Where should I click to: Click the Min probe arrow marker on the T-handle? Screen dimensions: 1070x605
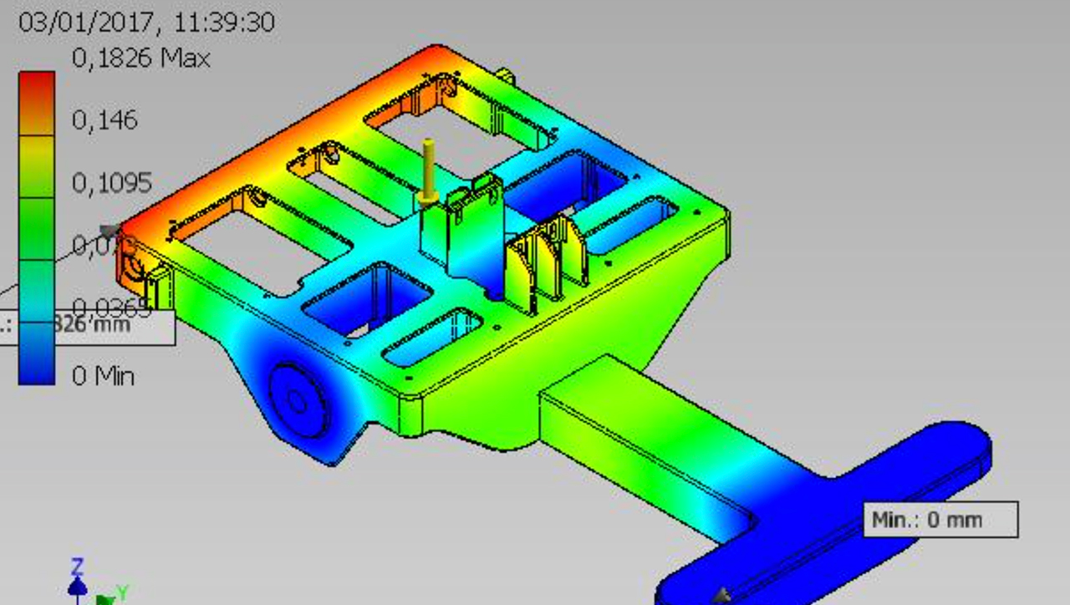pyautogui.click(x=722, y=595)
